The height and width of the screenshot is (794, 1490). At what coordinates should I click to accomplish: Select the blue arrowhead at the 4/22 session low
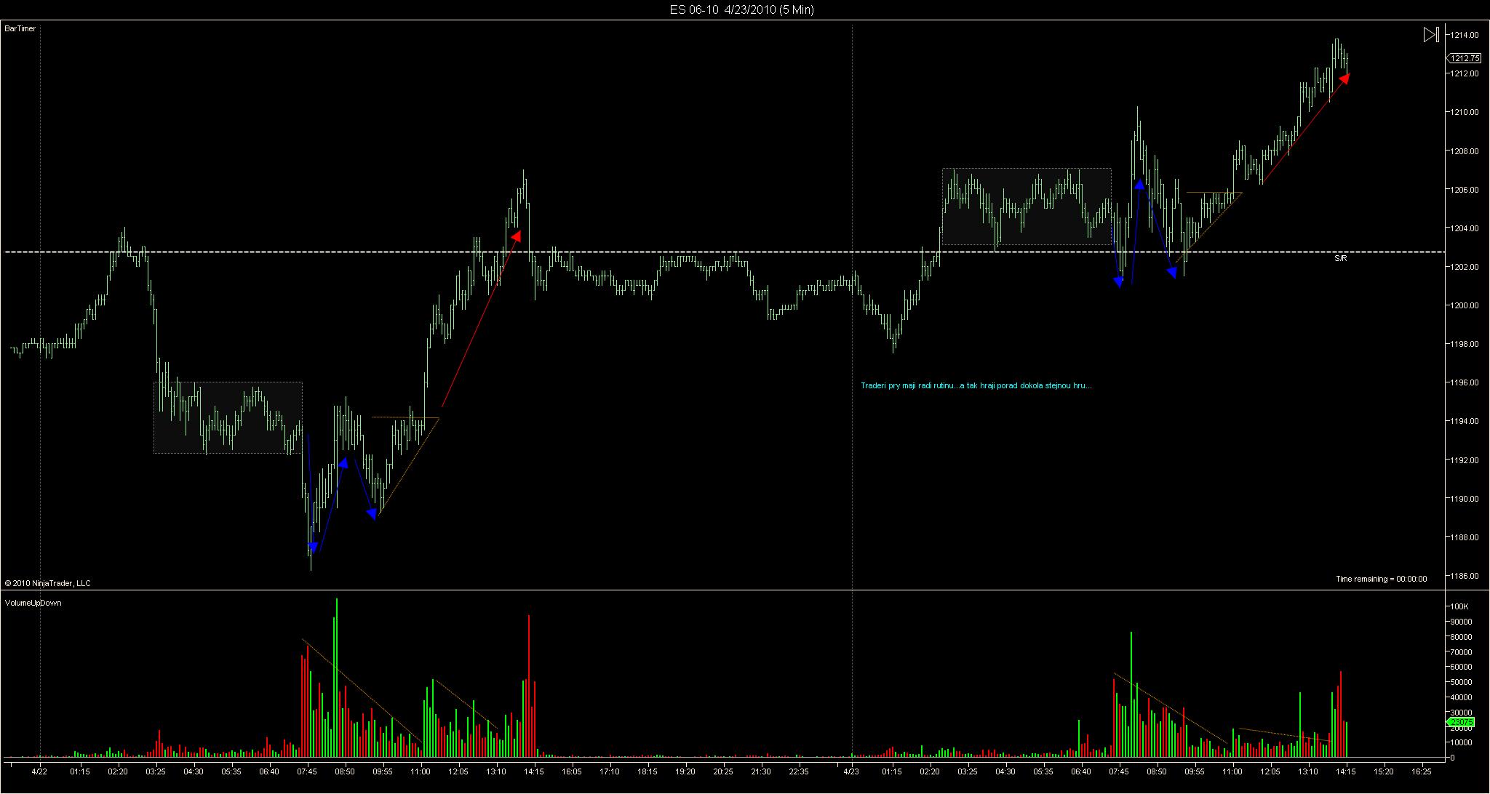pos(313,548)
